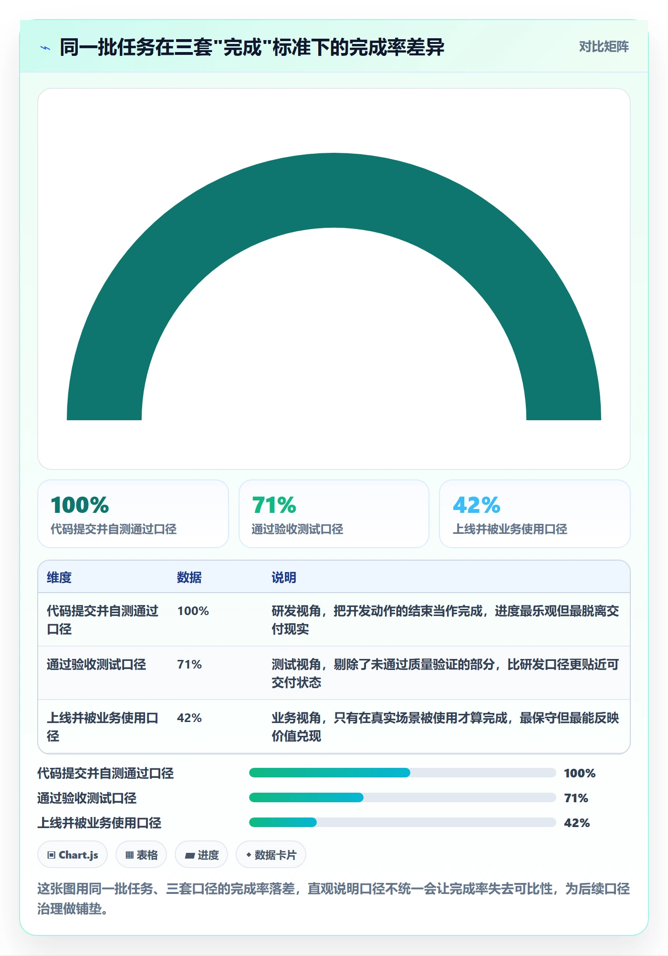Image resolution: width=668 pixels, height=956 pixels.
Task: Click the 42% label beside the progress bar
Action: tap(577, 823)
